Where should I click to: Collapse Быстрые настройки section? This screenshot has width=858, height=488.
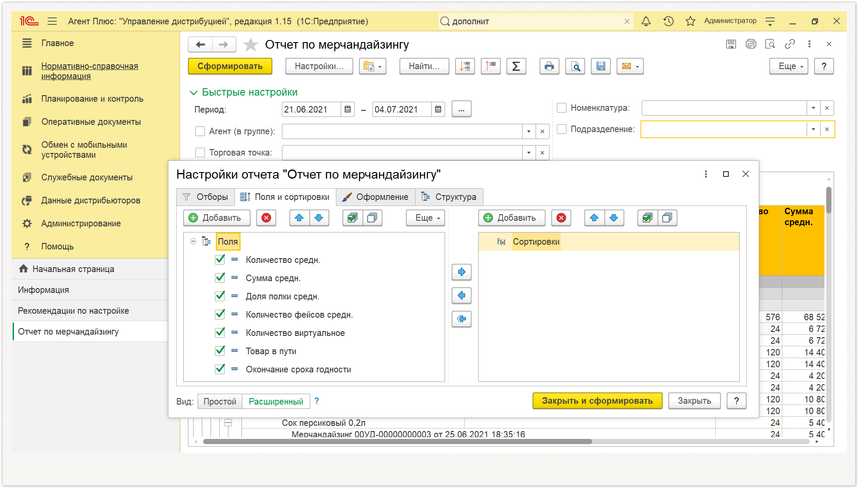coord(194,93)
